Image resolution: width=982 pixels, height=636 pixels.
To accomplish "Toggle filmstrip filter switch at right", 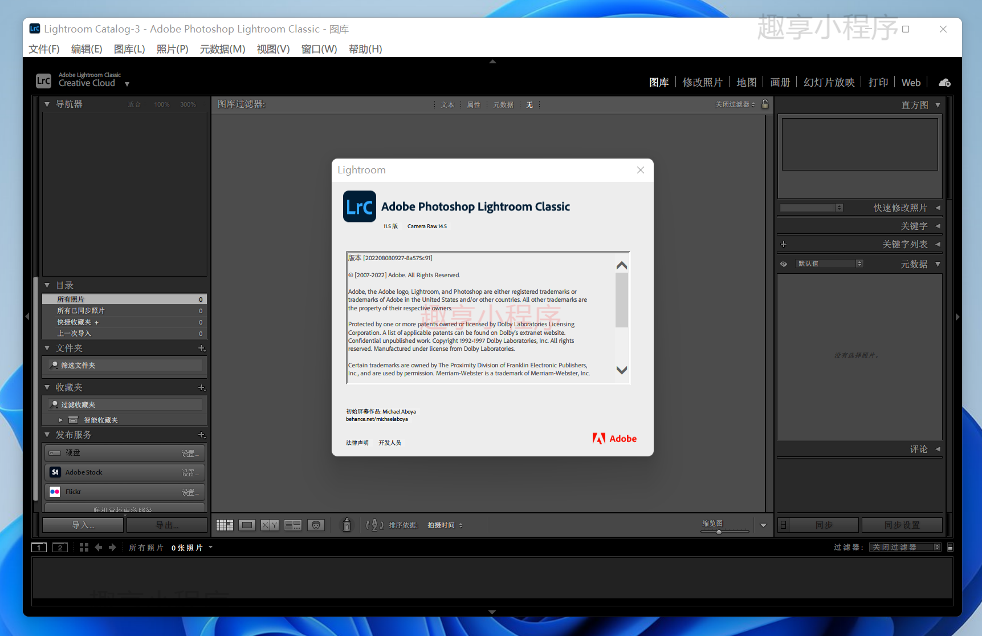I will coord(950,548).
